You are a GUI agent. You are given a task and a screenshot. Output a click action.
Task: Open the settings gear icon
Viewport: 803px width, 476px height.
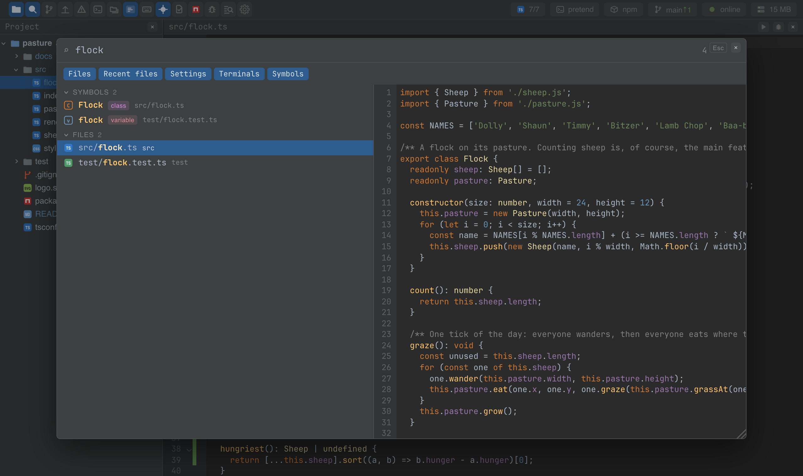pos(245,9)
